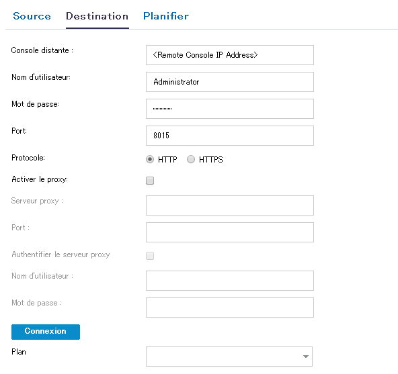Click the proxy Mot de passe field
This screenshot has height=374, width=398.
click(x=230, y=308)
